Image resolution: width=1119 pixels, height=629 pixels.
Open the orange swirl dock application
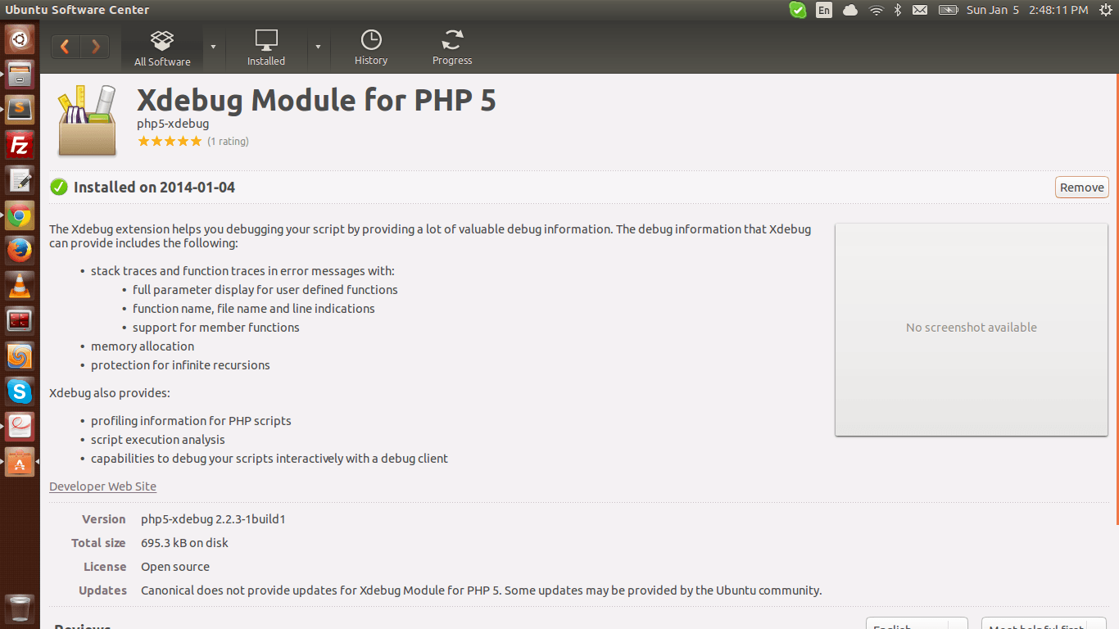pos(20,356)
